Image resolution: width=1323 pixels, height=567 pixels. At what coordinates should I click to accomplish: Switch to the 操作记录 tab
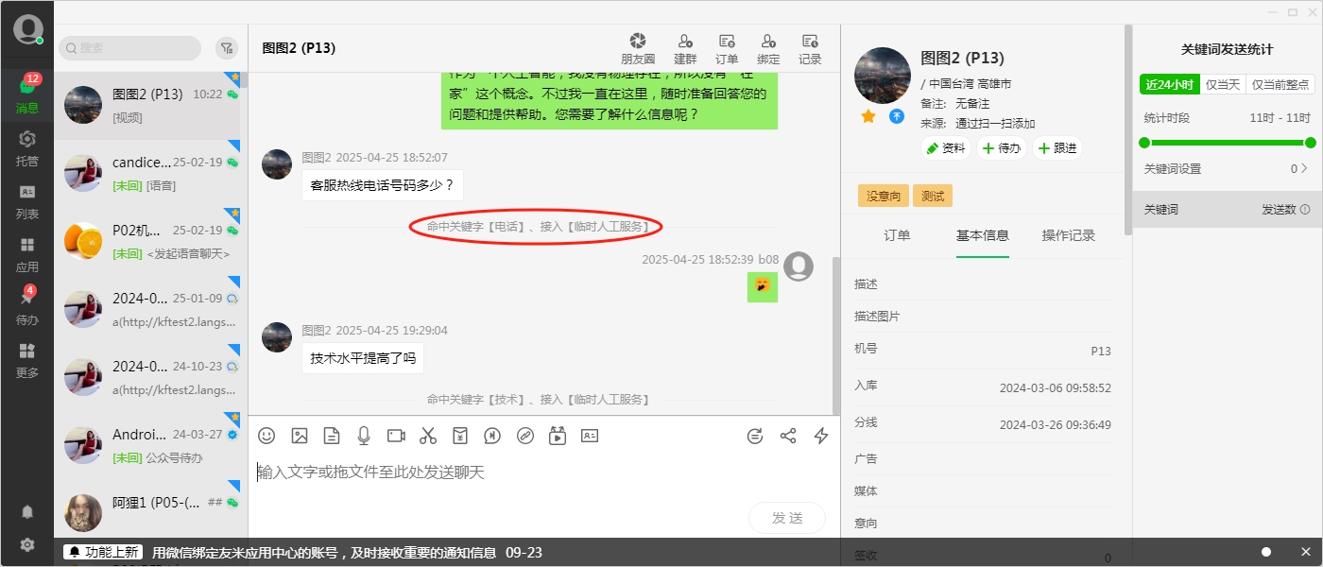(1068, 235)
